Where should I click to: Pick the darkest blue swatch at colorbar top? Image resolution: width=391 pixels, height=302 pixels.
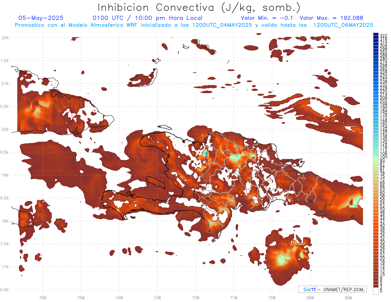376,34
